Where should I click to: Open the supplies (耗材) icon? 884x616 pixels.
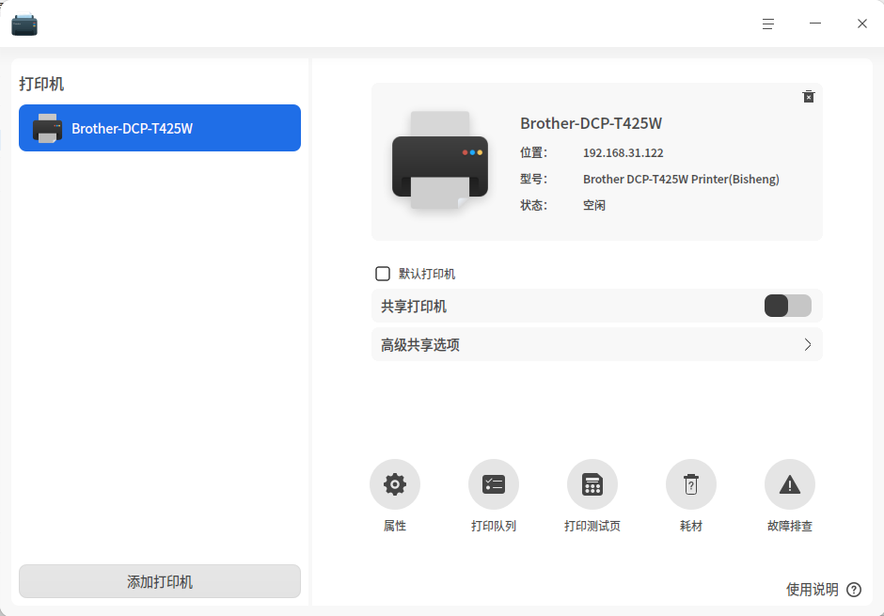pos(690,484)
